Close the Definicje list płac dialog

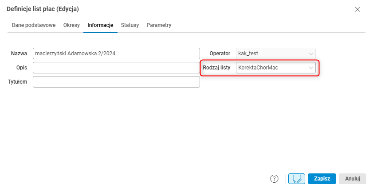(x=358, y=9)
